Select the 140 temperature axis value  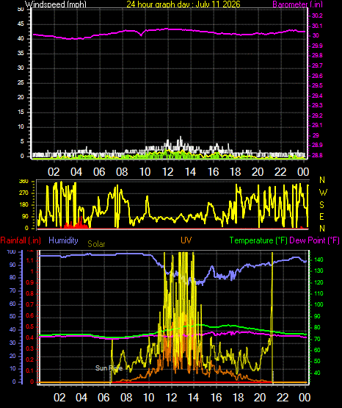click(319, 260)
